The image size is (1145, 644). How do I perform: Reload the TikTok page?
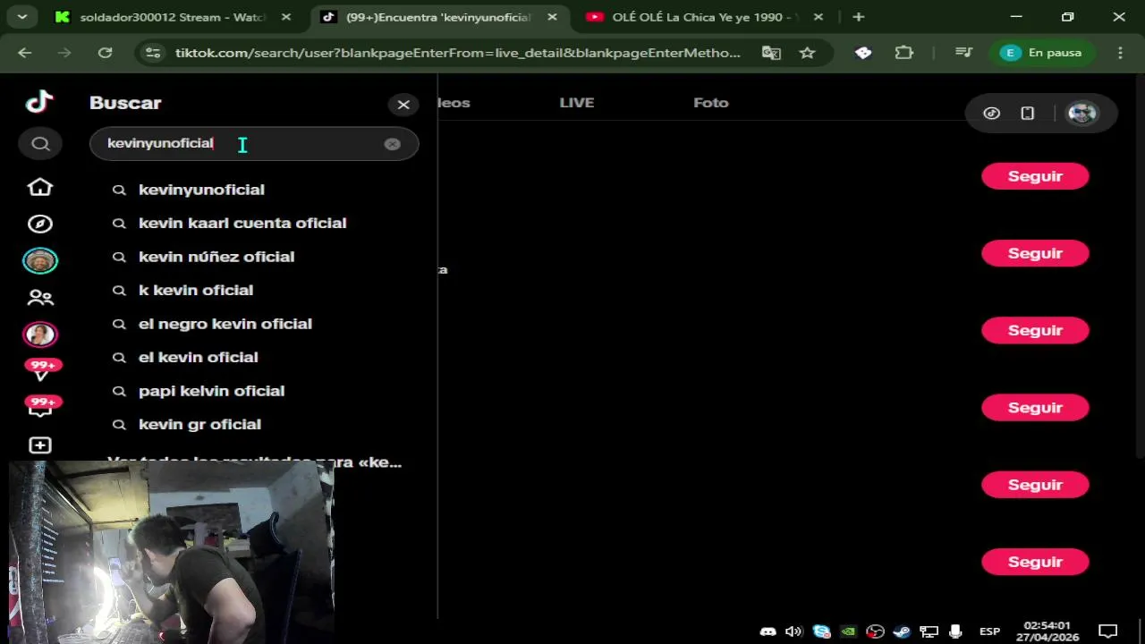(105, 53)
